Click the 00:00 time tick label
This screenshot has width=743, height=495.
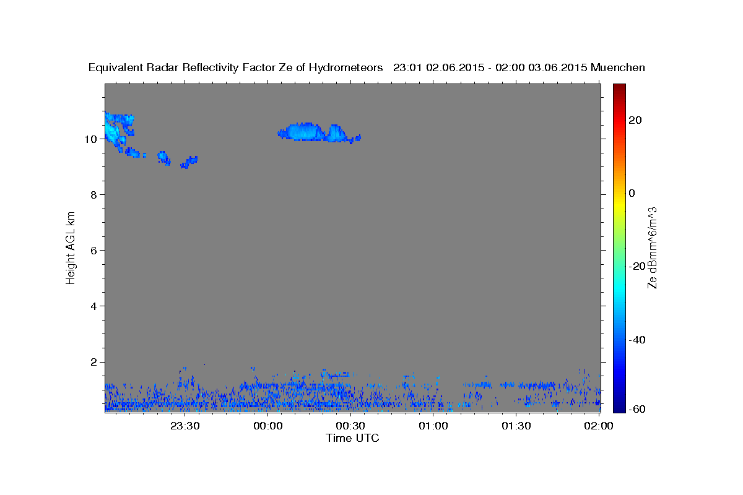click(x=268, y=426)
